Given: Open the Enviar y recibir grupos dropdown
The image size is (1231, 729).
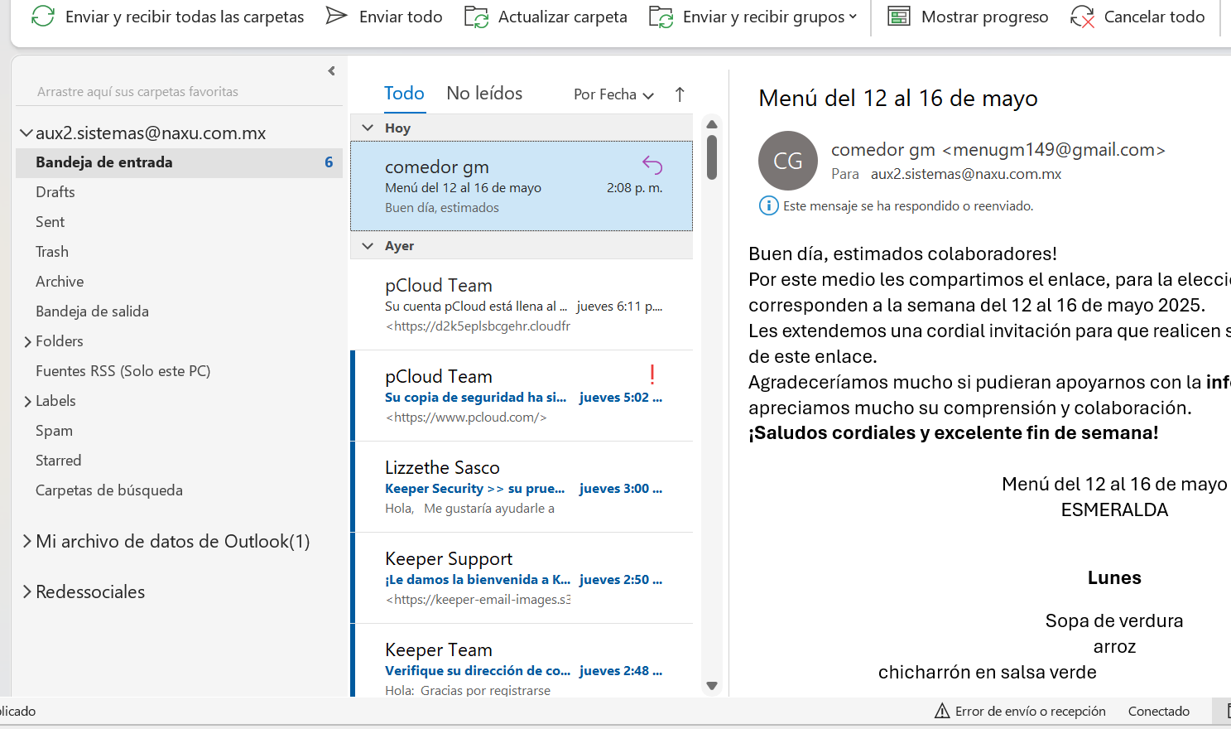Looking at the screenshot, I should (853, 17).
